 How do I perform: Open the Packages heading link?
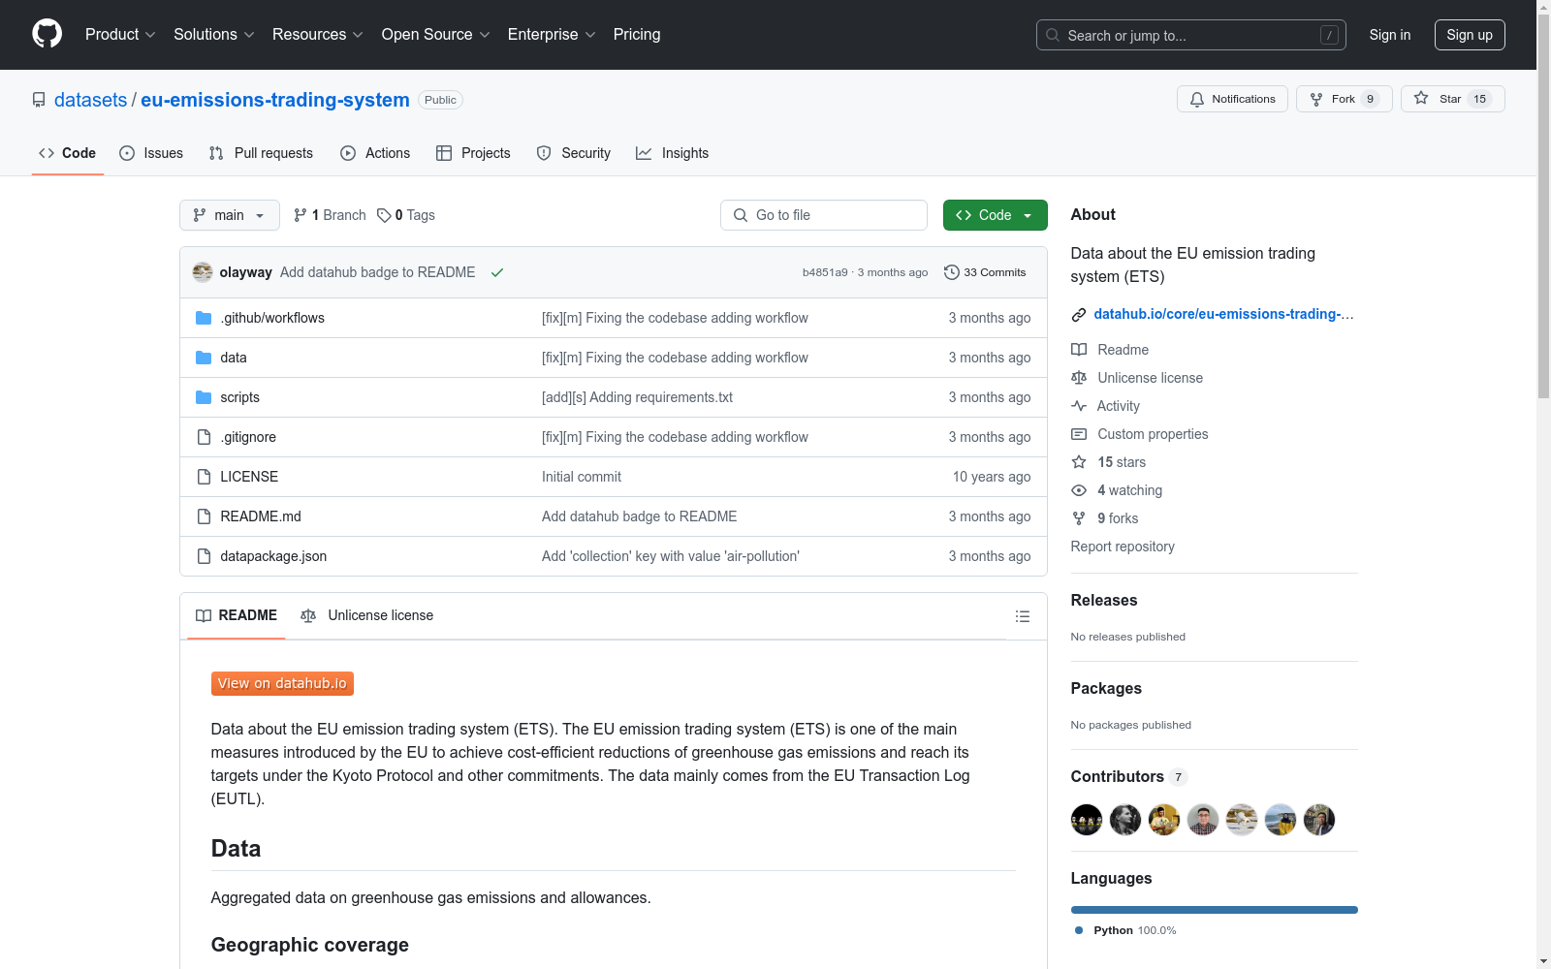click(1106, 689)
